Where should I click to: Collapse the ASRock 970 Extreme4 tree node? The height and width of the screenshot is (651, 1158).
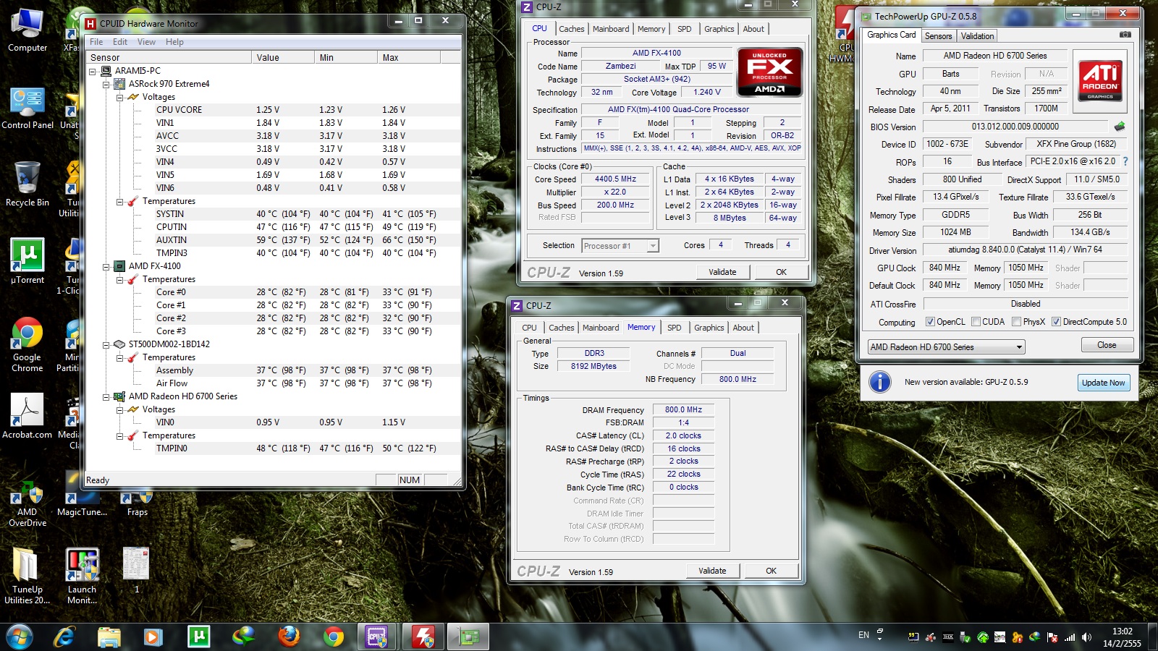click(106, 84)
